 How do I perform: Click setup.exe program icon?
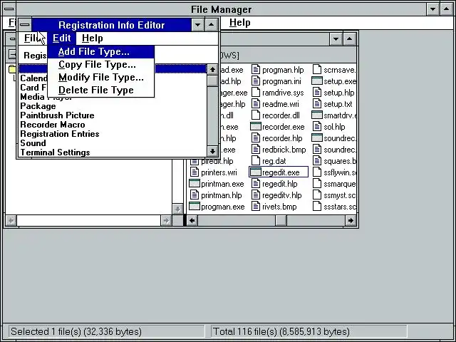(x=317, y=81)
